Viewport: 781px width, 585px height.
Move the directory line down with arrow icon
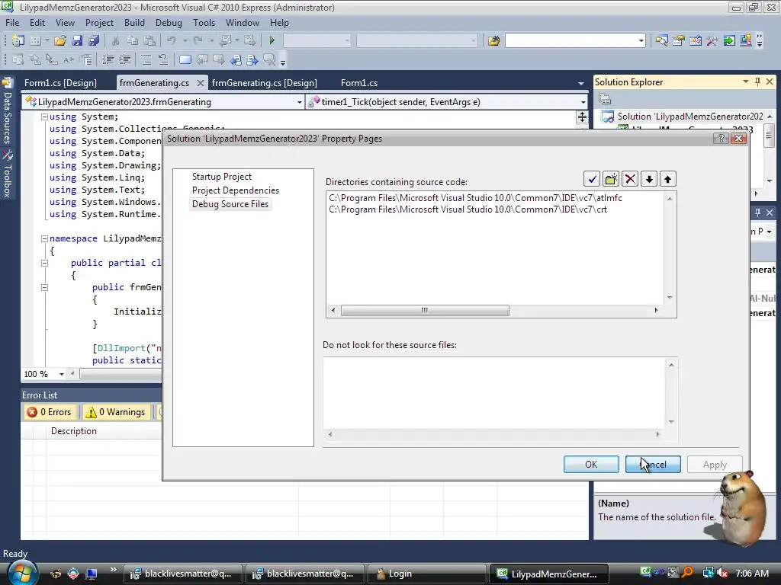pyautogui.click(x=649, y=179)
